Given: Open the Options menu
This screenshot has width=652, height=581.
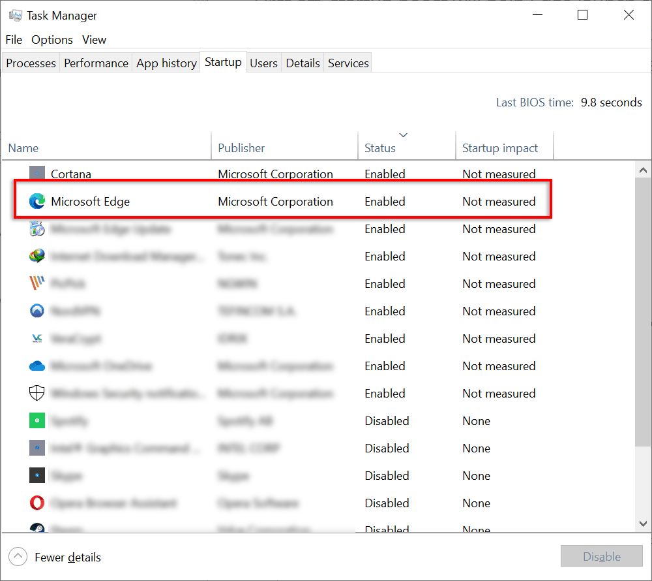Looking at the screenshot, I should point(52,40).
